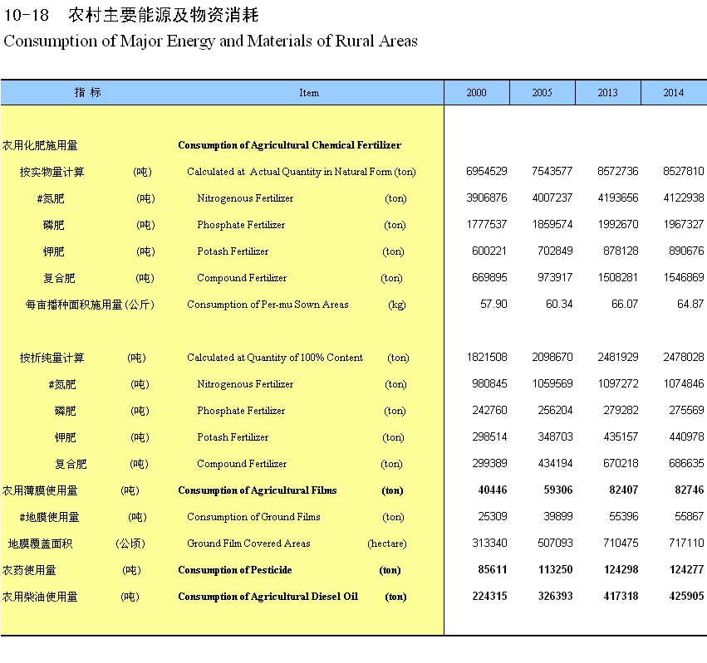Select the "Consumption of Pesticide" row label

coord(234,570)
